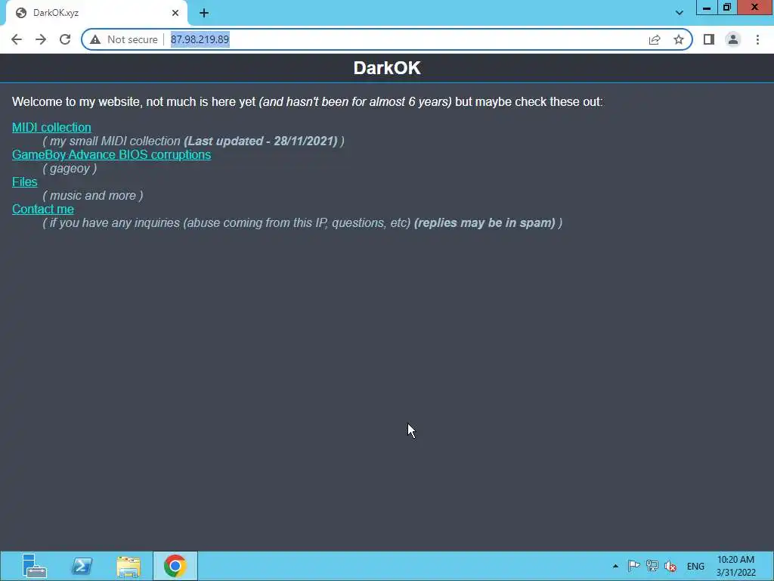Screen dimensions: 774x581
Task: Open GameBoy Advance BIOS corruptions link
Action: pyautogui.click(x=112, y=154)
